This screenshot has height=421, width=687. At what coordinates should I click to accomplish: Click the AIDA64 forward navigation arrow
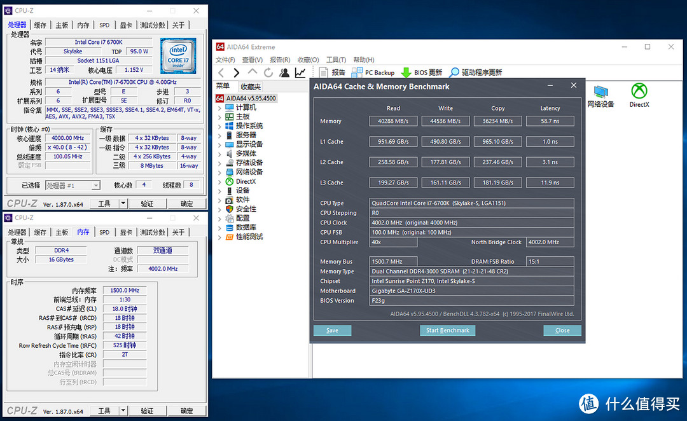236,72
